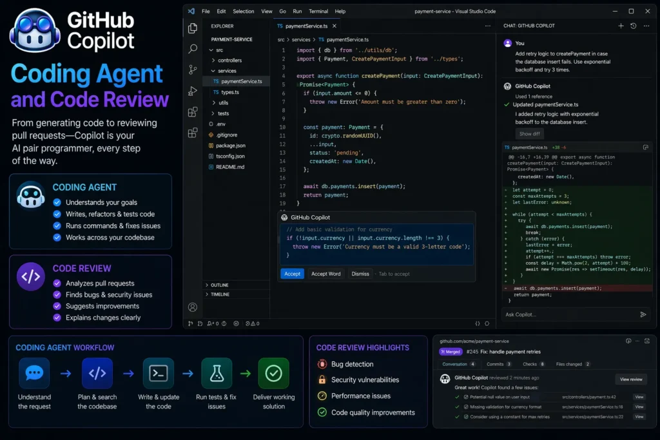
Task: Click the Understand the request chat bubble icon
Action: 34,373
